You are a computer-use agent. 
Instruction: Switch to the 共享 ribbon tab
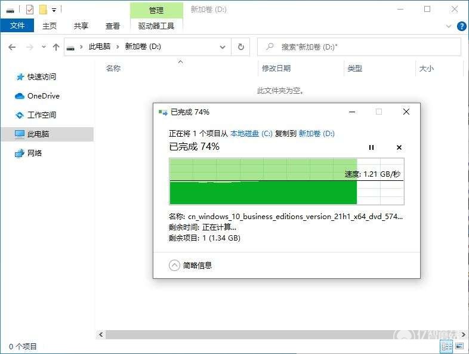[x=81, y=26]
